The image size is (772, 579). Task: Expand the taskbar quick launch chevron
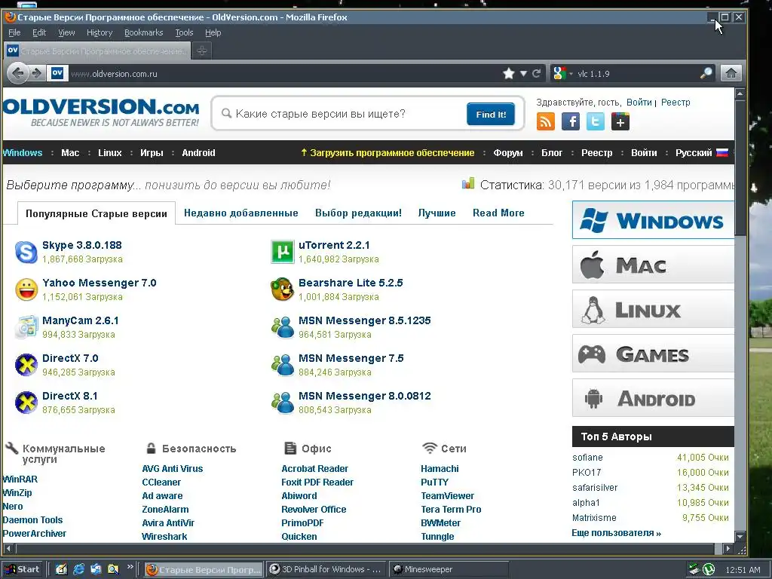click(x=130, y=567)
